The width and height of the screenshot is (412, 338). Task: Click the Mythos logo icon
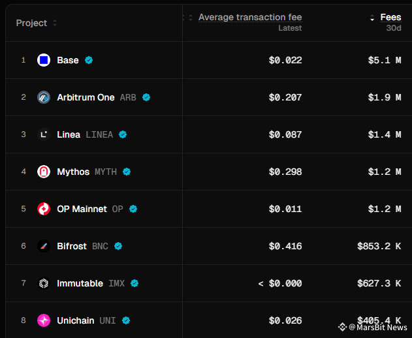point(44,172)
